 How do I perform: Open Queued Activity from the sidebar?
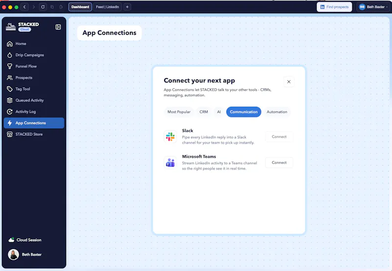tap(34, 100)
